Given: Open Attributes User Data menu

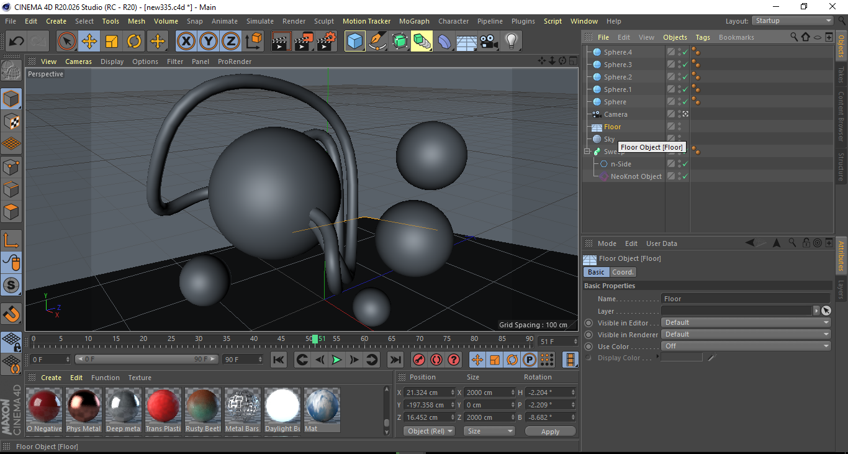Looking at the screenshot, I should [x=661, y=243].
